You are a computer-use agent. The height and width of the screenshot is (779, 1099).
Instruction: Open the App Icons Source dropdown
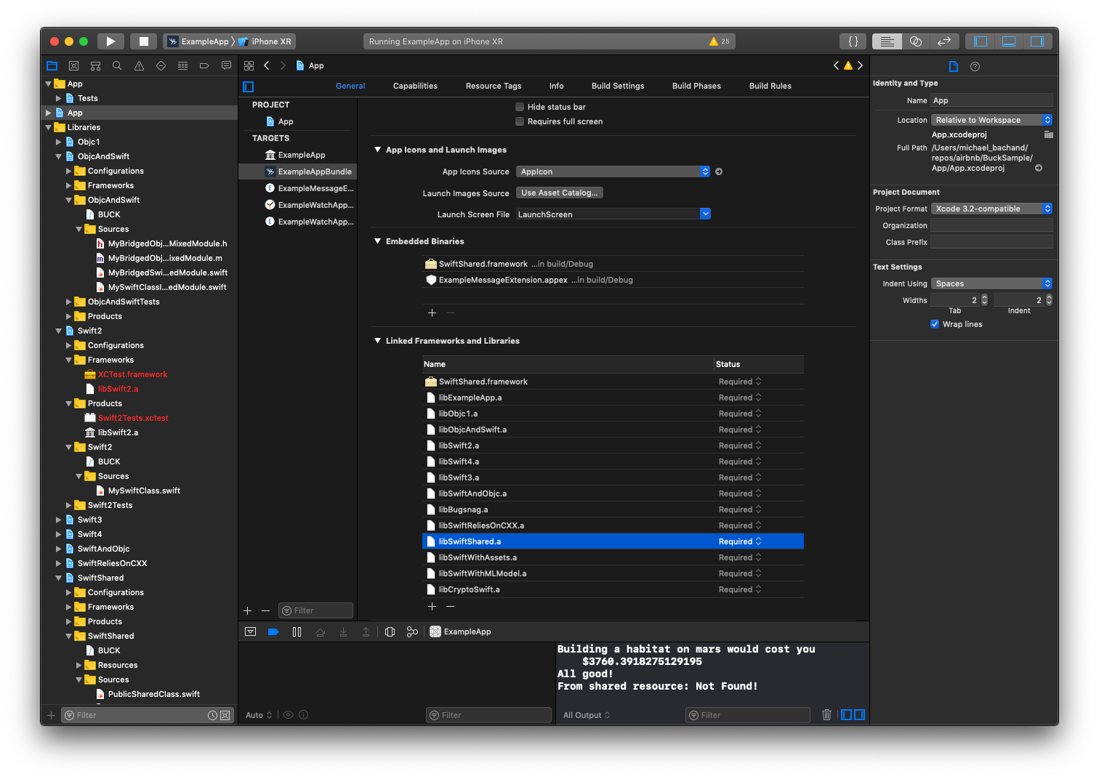[x=613, y=171]
